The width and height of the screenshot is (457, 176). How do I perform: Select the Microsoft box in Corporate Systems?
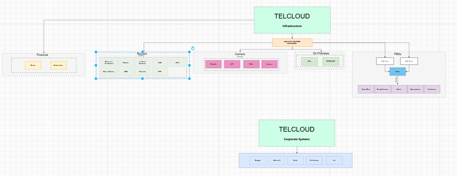click(276, 160)
